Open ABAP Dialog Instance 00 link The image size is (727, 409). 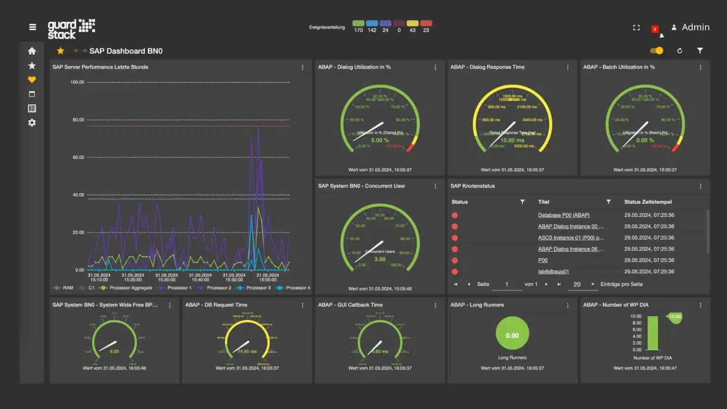click(x=571, y=226)
